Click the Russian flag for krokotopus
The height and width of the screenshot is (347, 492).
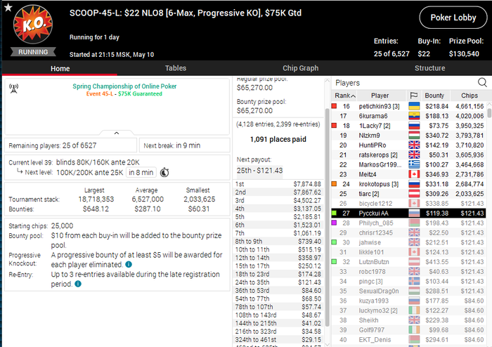click(414, 184)
